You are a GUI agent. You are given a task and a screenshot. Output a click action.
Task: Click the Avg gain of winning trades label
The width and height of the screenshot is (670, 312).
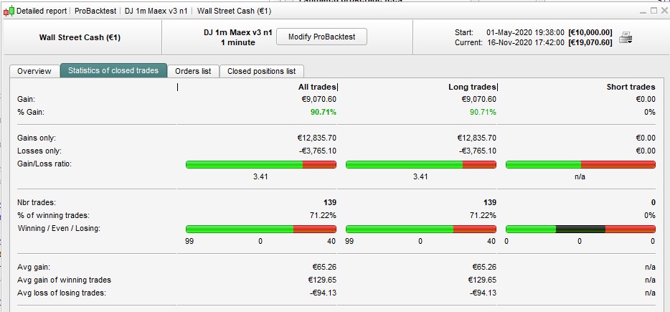point(64,280)
